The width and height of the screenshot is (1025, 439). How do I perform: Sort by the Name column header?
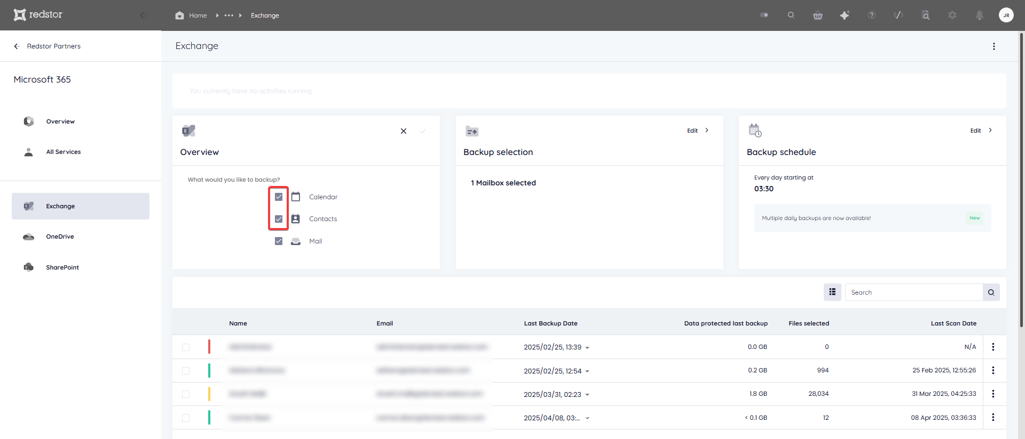point(238,323)
